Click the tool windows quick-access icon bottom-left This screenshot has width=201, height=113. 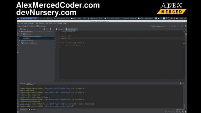click(x=18, y=112)
